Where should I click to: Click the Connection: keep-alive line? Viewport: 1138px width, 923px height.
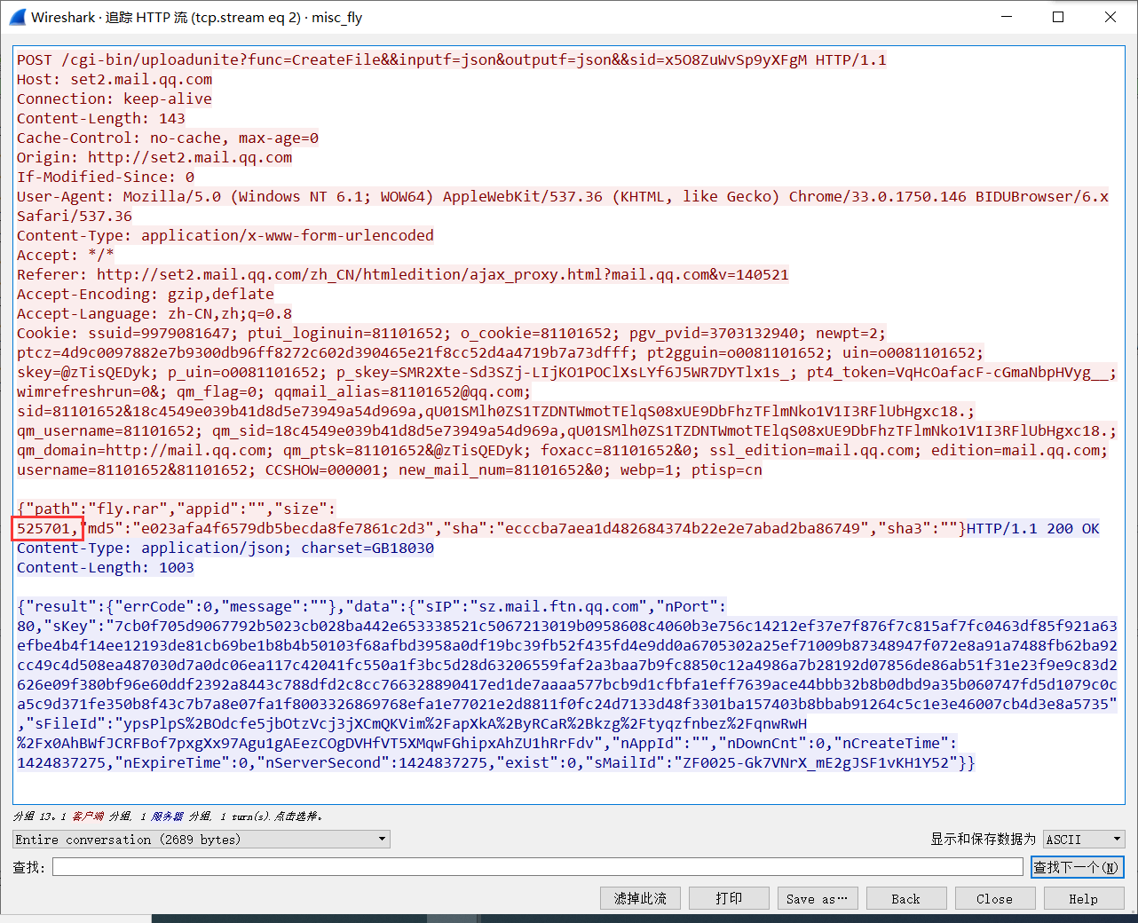point(115,99)
